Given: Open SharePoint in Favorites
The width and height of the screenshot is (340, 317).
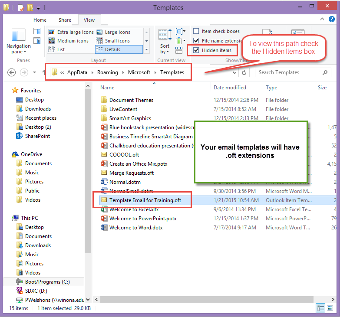Looking at the screenshot, I should coord(37,136).
